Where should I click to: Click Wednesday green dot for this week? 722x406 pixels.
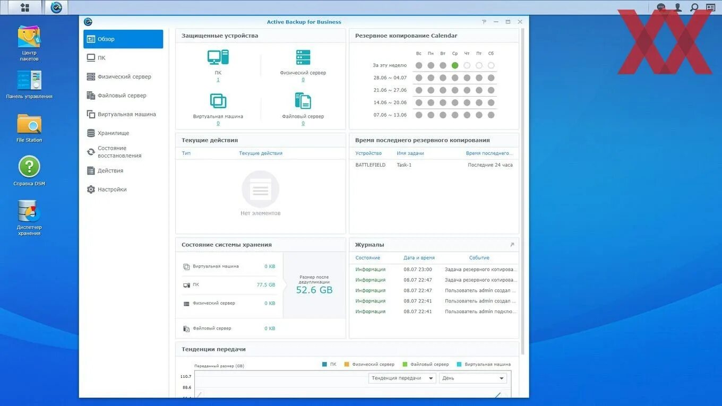pyautogui.click(x=455, y=65)
